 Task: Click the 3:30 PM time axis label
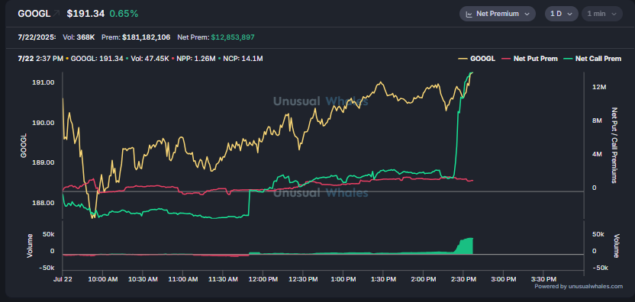[543, 279]
